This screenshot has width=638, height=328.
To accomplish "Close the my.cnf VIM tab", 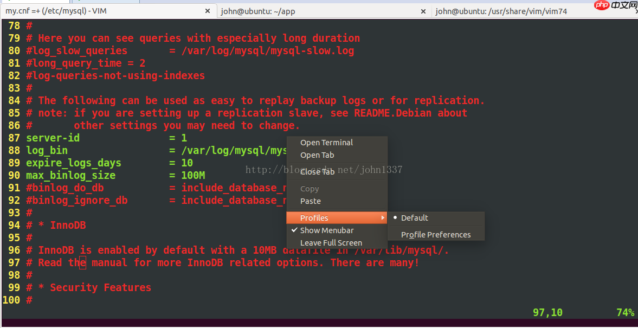I will coord(208,11).
